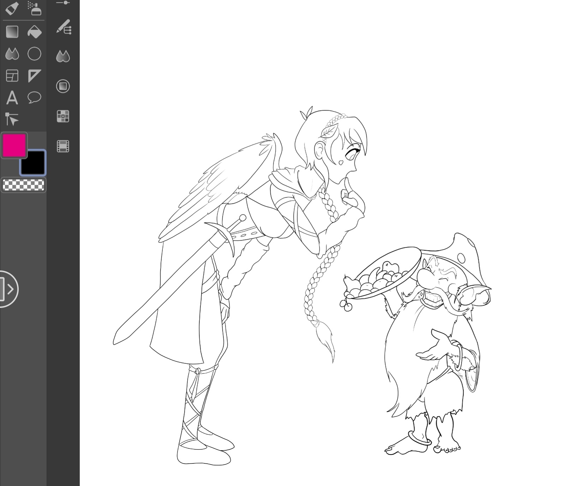Viewport: 564px width, 486px height.
Task: Select the Fill paint bucket tool
Action: (35, 32)
